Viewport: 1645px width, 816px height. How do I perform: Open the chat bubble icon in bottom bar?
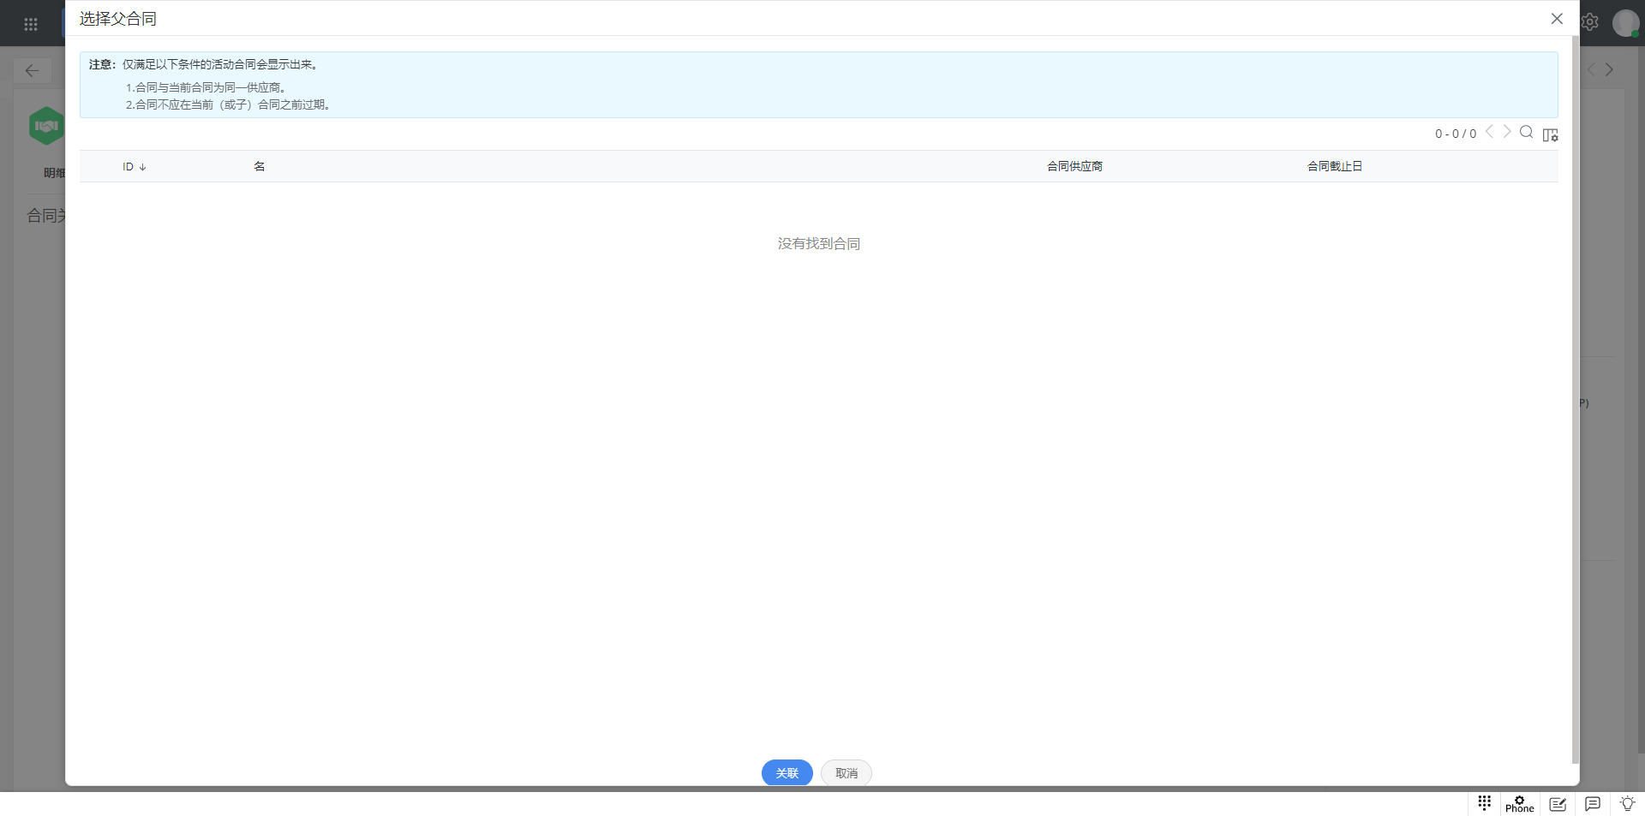(1593, 803)
